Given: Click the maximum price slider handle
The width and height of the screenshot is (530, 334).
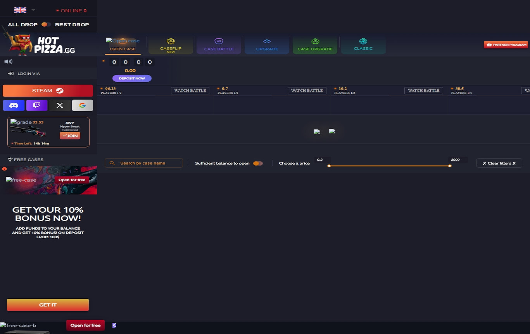Looking at the screenshot, I should tap(450, 166).
